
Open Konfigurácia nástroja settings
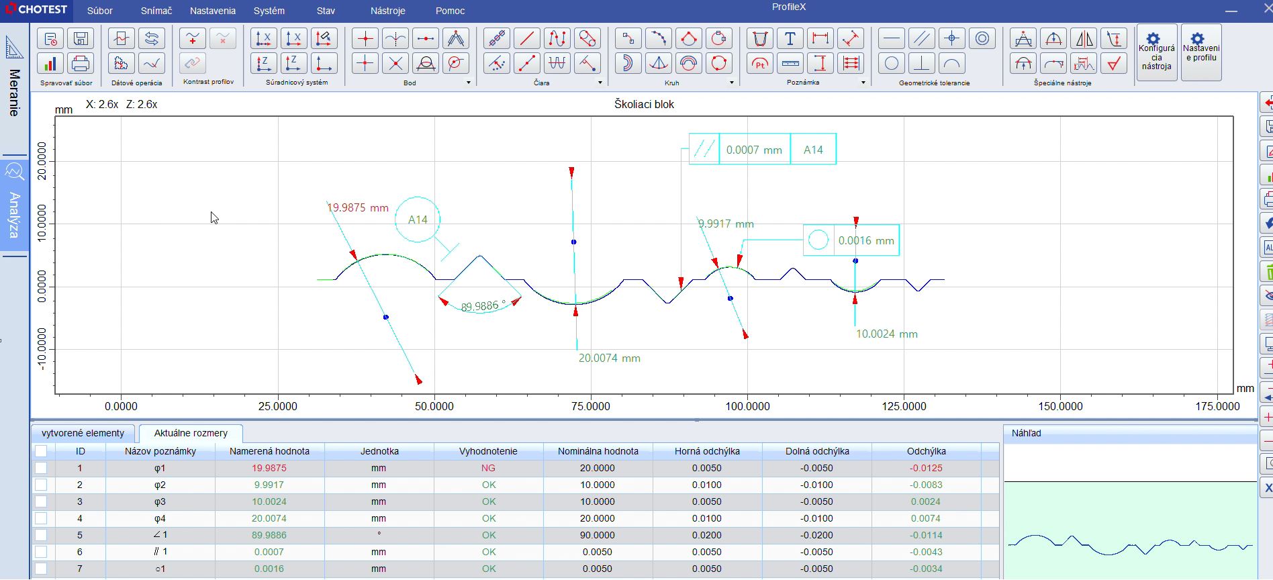1156,52
